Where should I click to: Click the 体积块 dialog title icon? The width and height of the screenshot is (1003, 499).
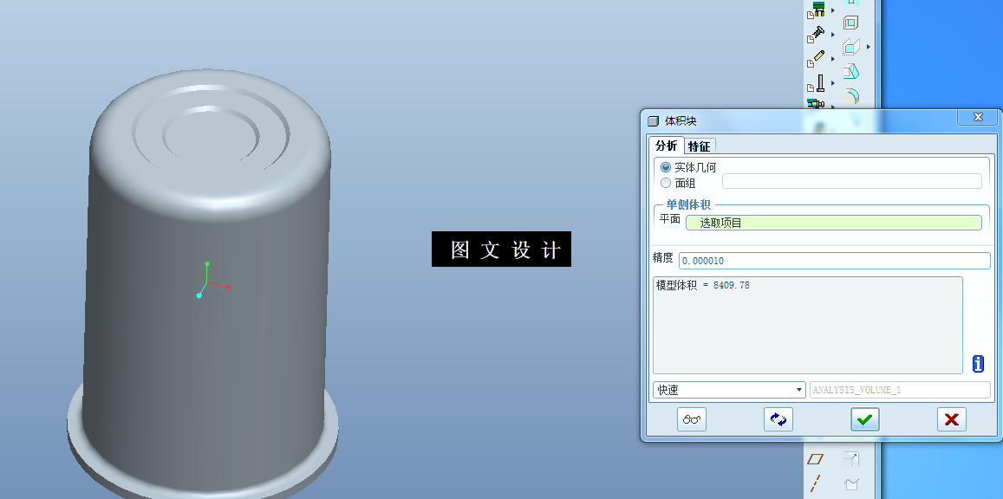653,120
